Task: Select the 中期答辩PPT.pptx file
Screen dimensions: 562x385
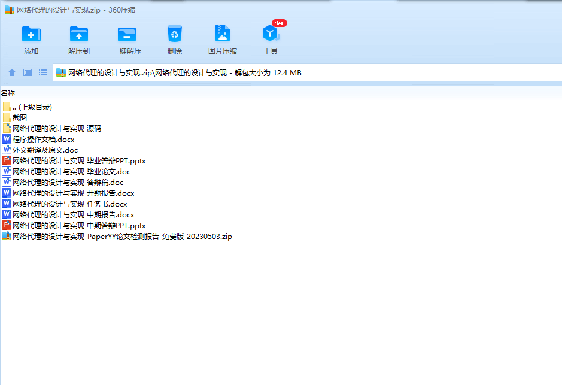Action: [x=74, y=225]
